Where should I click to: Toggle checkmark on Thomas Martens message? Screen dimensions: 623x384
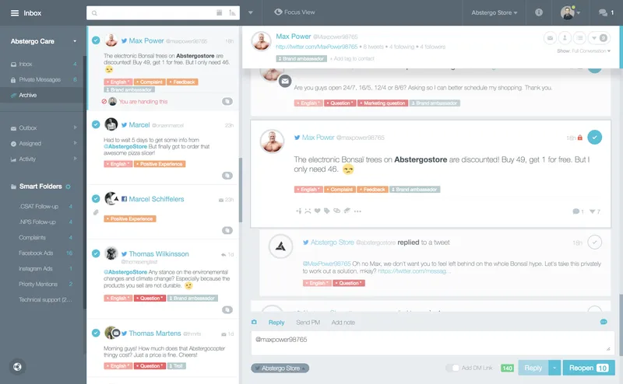[96, 333]
